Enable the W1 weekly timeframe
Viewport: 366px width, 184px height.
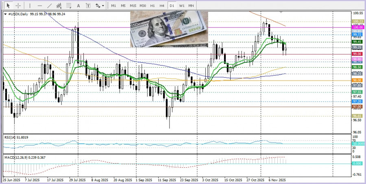181,6
